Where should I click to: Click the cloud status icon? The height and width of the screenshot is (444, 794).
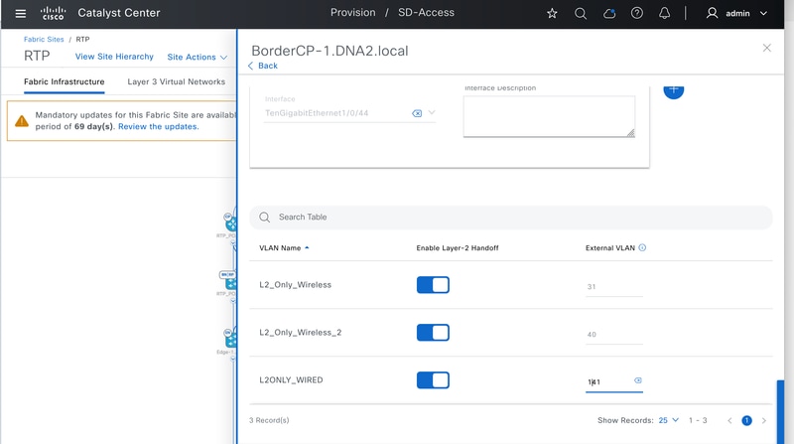[x=609, y=13]
